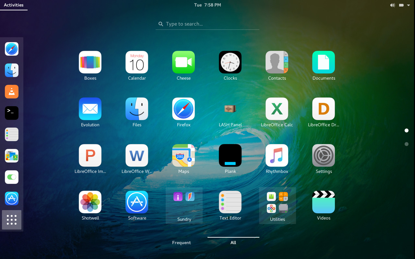This screenshot has width=415, height=259.
Task: Launch LibreOffice Draw
Action: tap(324, 109)
